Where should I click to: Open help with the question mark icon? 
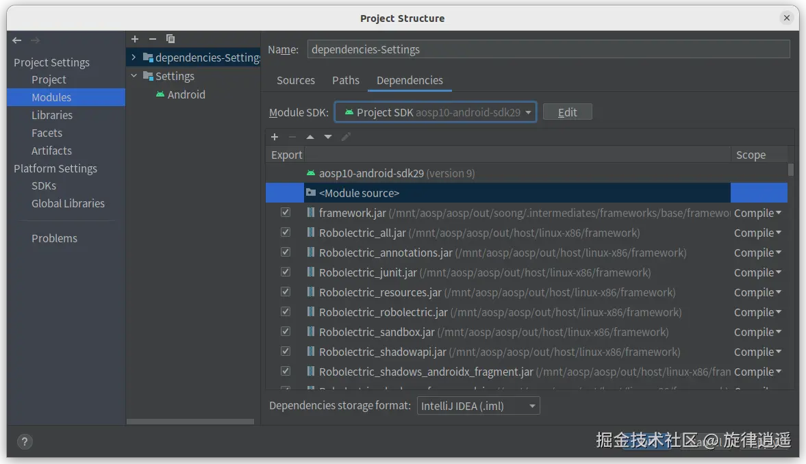[23, 442]
